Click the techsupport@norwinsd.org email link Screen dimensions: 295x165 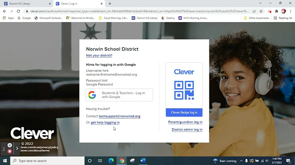click(120, 116)
